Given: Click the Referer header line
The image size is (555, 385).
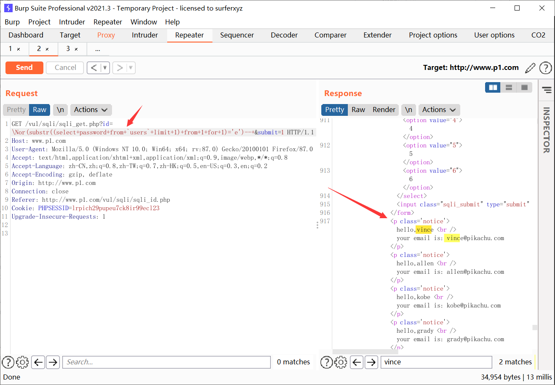Looking at the screenshot, I should [x=91, y=200].
